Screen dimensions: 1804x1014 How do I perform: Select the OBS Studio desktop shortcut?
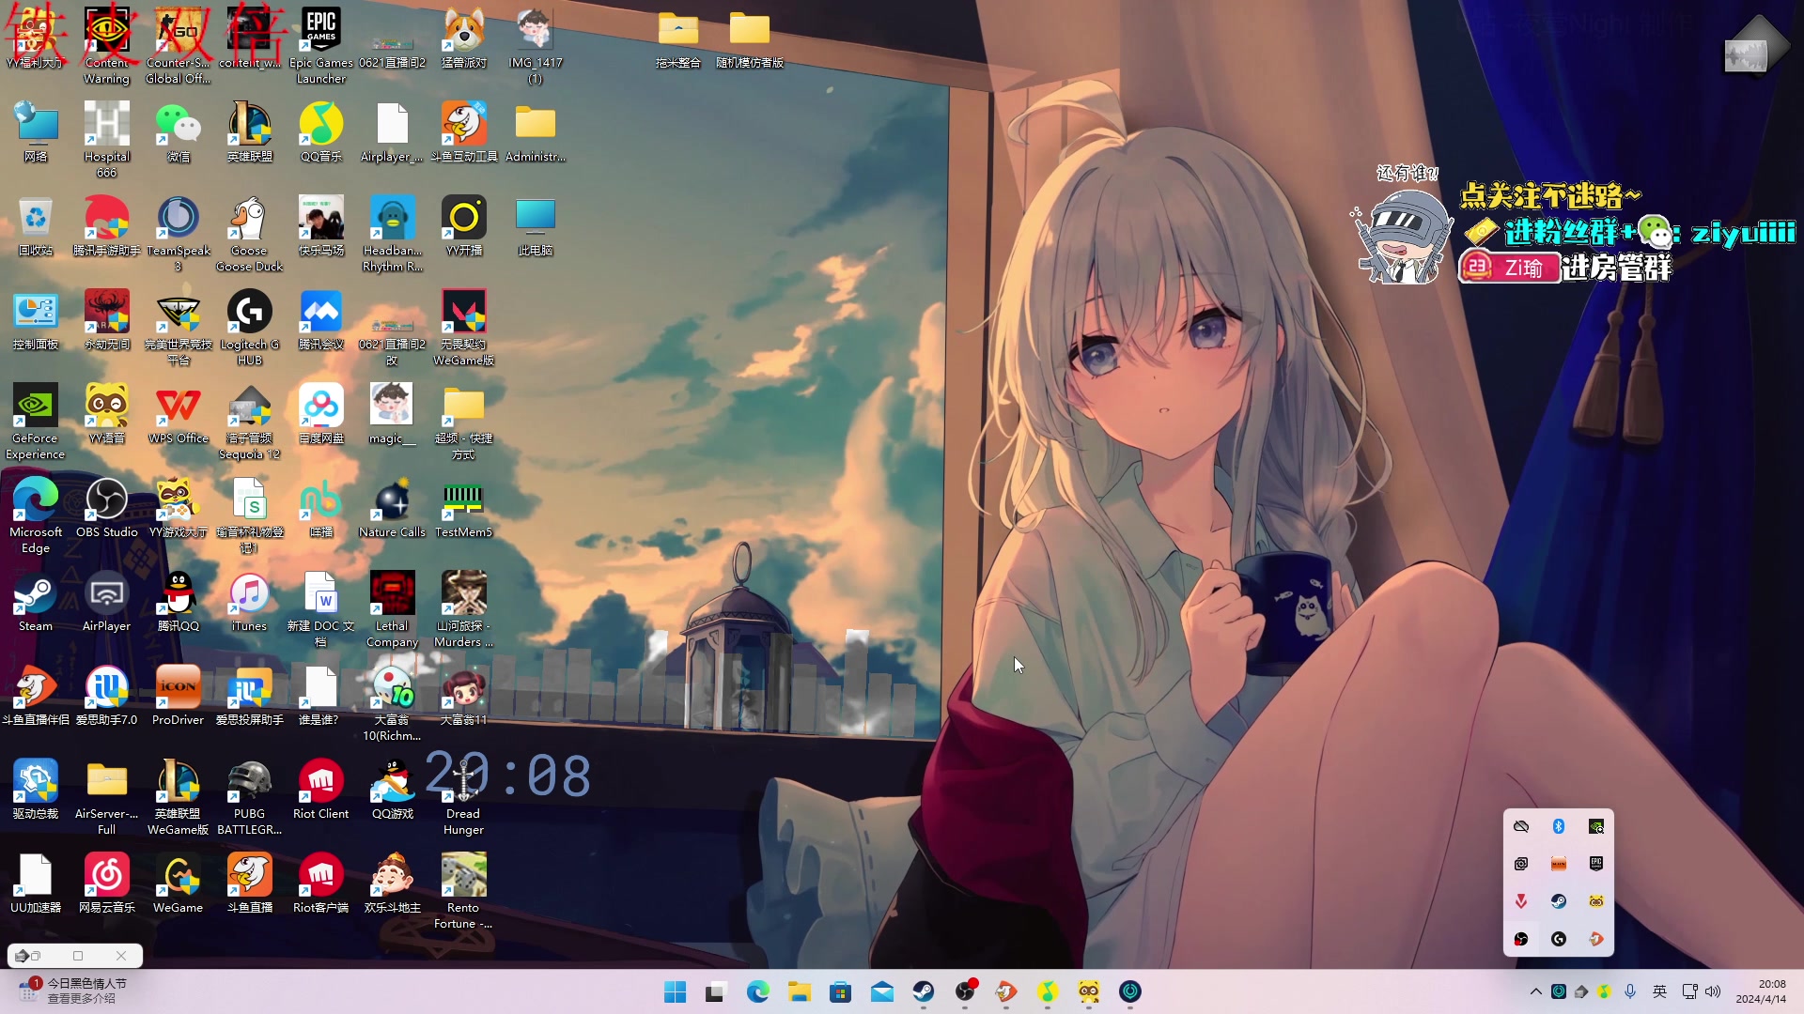[x=107, y=507]
